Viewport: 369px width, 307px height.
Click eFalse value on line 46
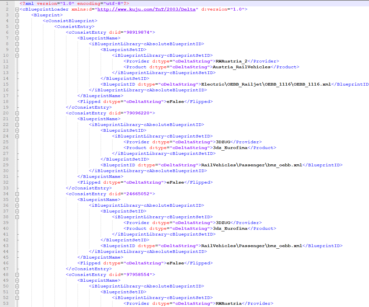pos(175,263)
